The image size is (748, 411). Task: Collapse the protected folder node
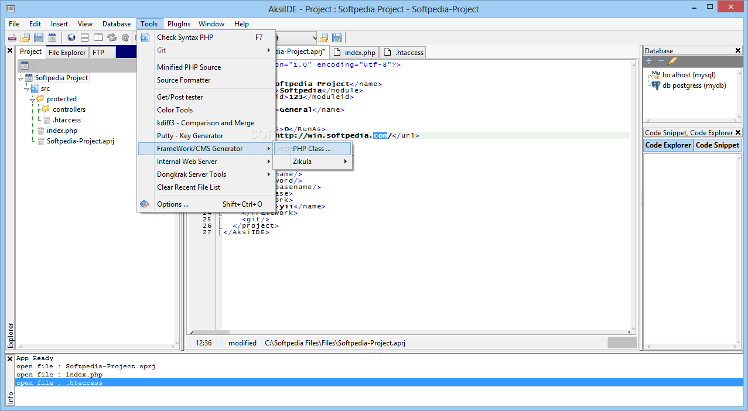[x=32, y=100]
